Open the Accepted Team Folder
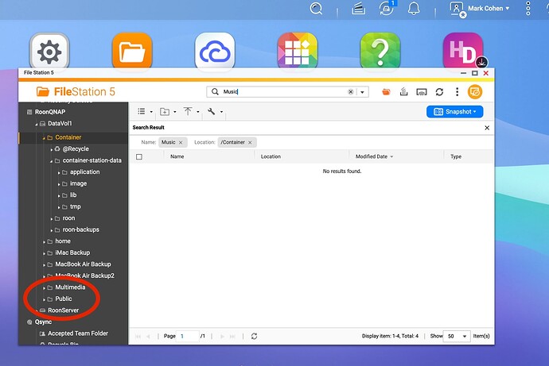The height and width of the screenshot is (366, 549). pos(78,333)
